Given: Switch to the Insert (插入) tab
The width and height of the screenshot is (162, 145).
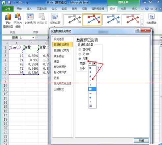Looking at the screenshot, I should tap(29, 9).
